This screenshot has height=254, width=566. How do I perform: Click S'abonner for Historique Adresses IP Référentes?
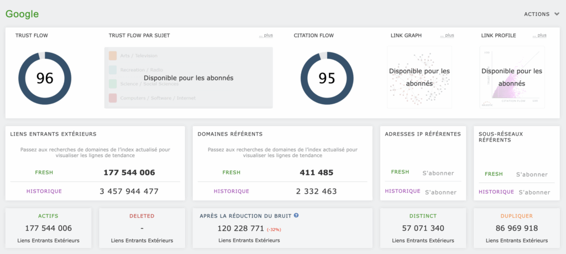tap(441, 192)
